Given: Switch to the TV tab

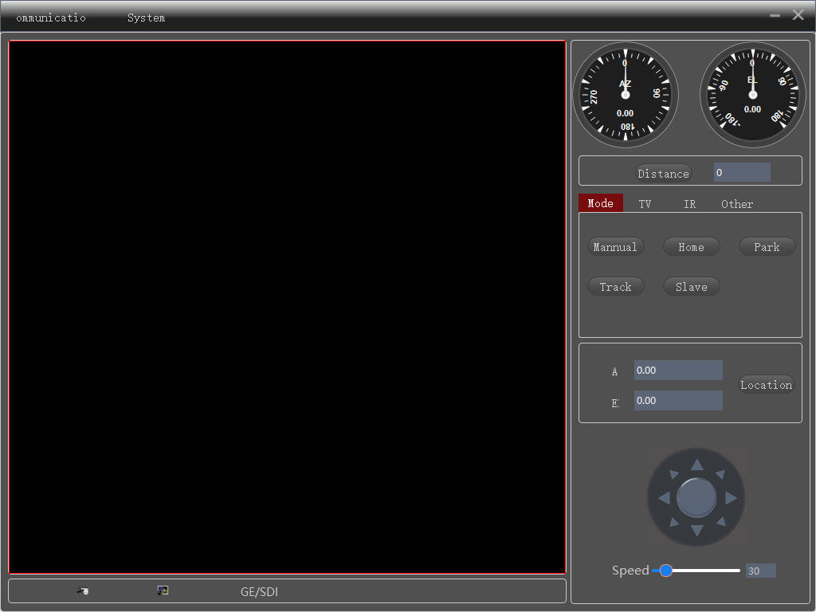Looking at the screenshot, I should (645, 204).
